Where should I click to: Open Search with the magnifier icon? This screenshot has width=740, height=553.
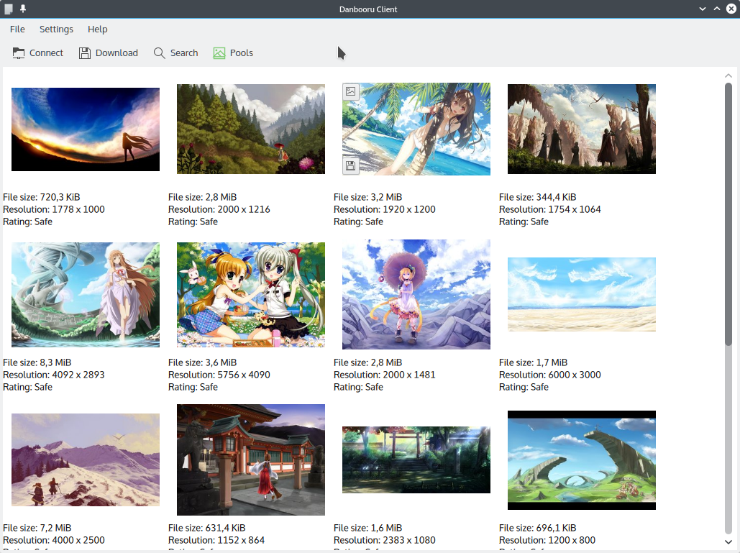click(x=175, y=52)
